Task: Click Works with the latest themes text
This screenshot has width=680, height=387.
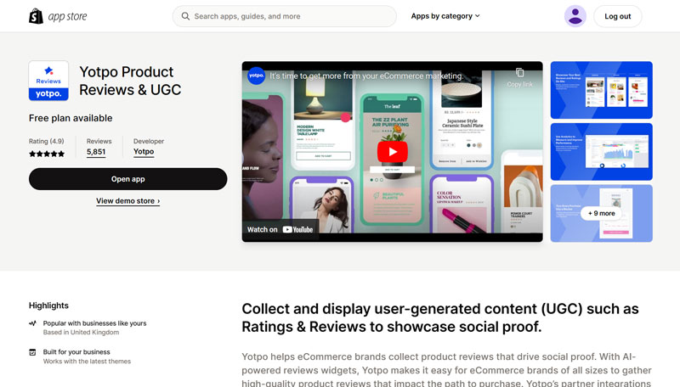Action: pos(87,361)
